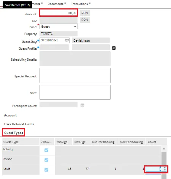
Task: Click the RON currency label beside Tax
Action: 85,20
